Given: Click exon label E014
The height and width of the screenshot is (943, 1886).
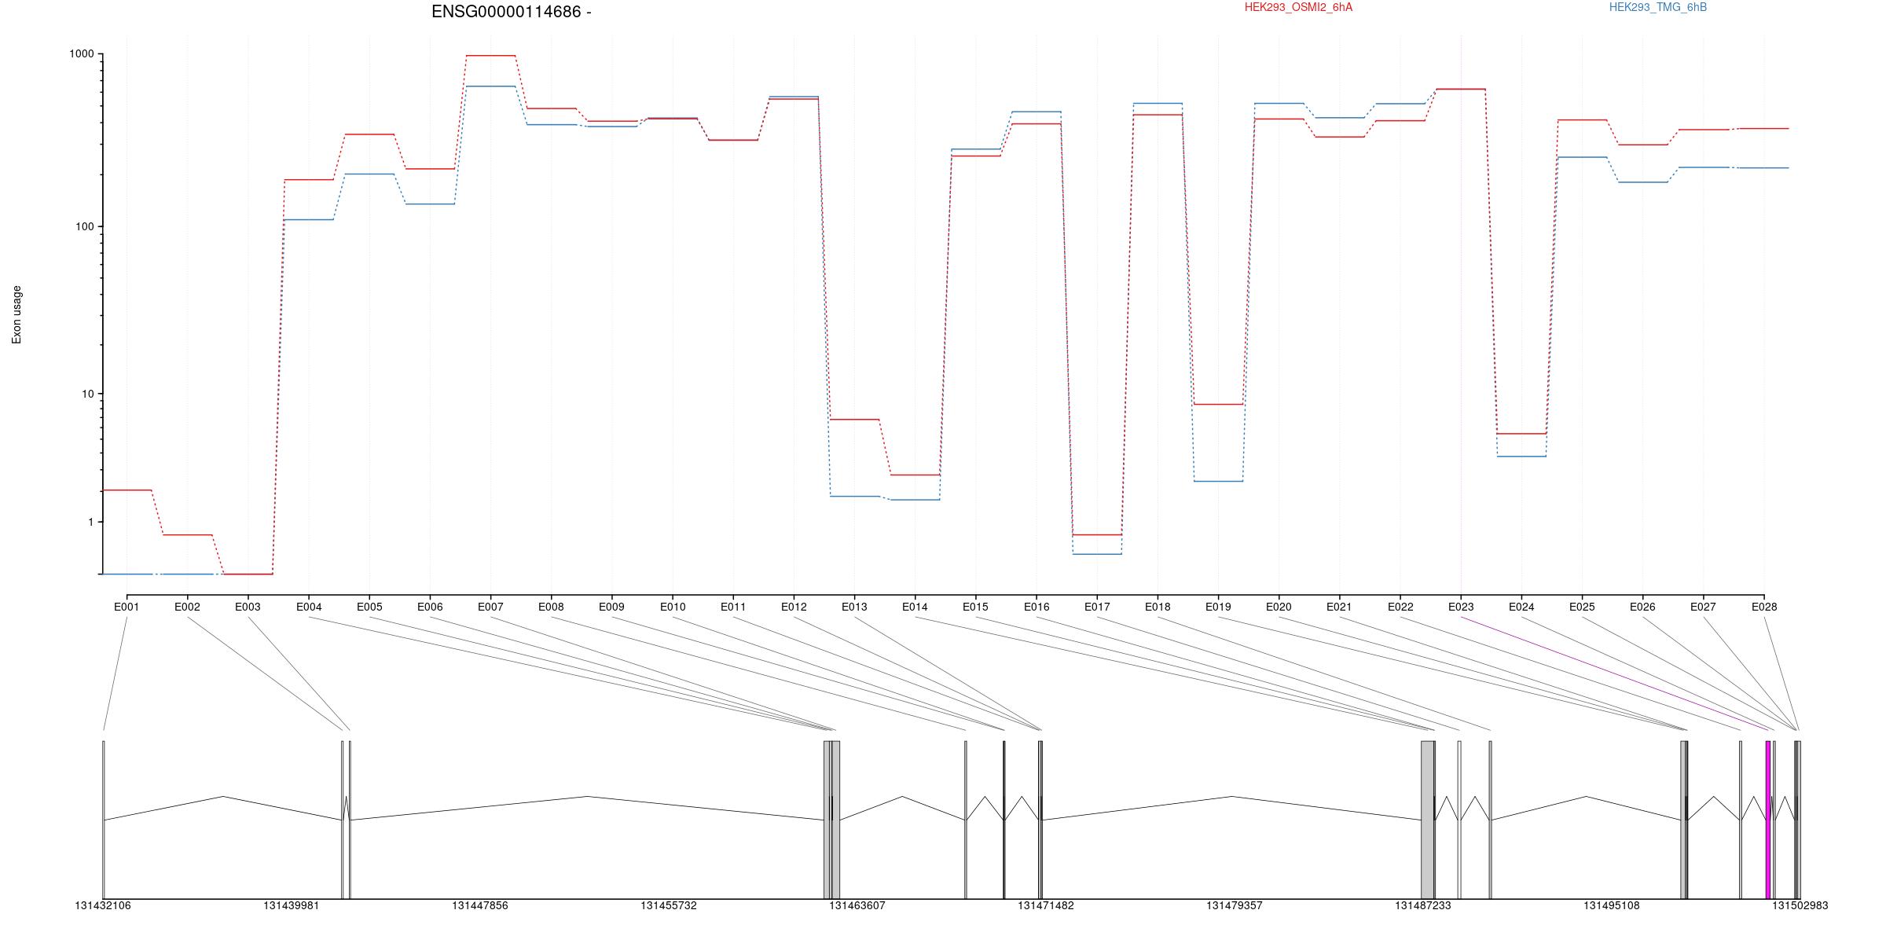Looking at the screenshot, I should [915, 607].
